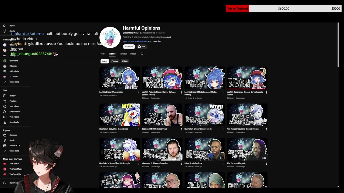Play 'BEYOND SCUM' video thumbnail
Viewport: 344px width, 193px height.
[x=120, y=149]
